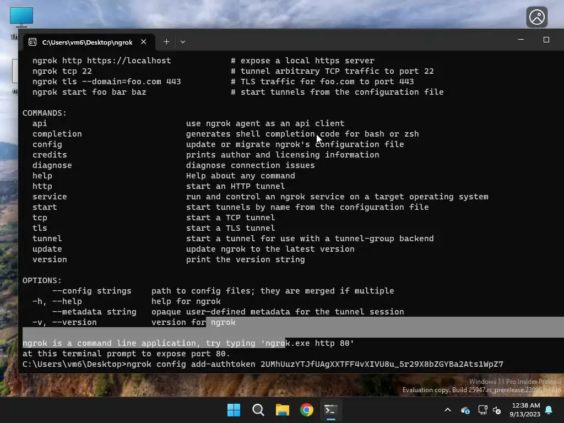Click 'update ngrok to the latest version' description
The height and width of the screenshot is (423, 564).
point(270,248)
